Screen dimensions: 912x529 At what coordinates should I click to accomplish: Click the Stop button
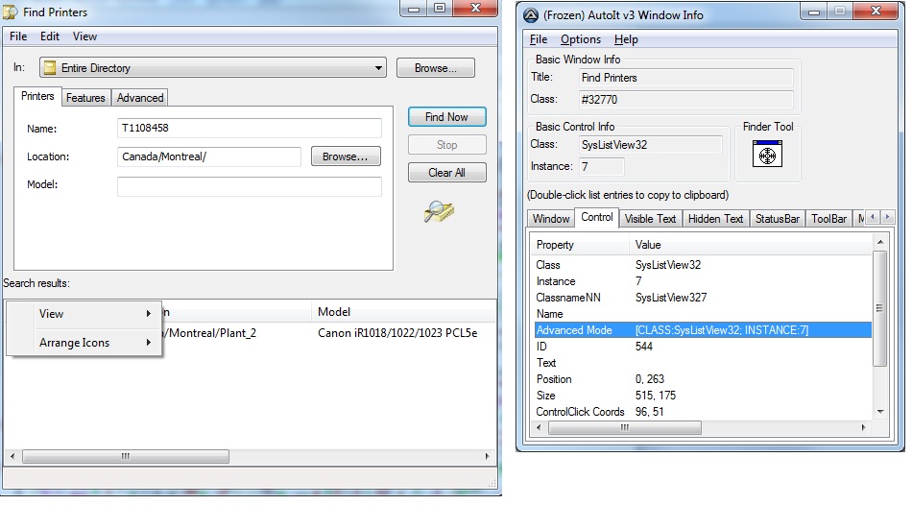tap(446, 145)
